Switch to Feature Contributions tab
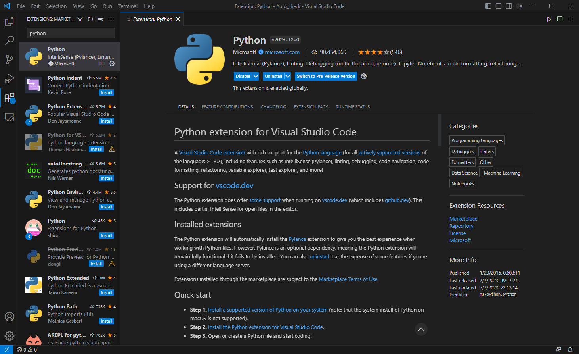The height and width of the screenshot is (354, 579). (227, 107)
